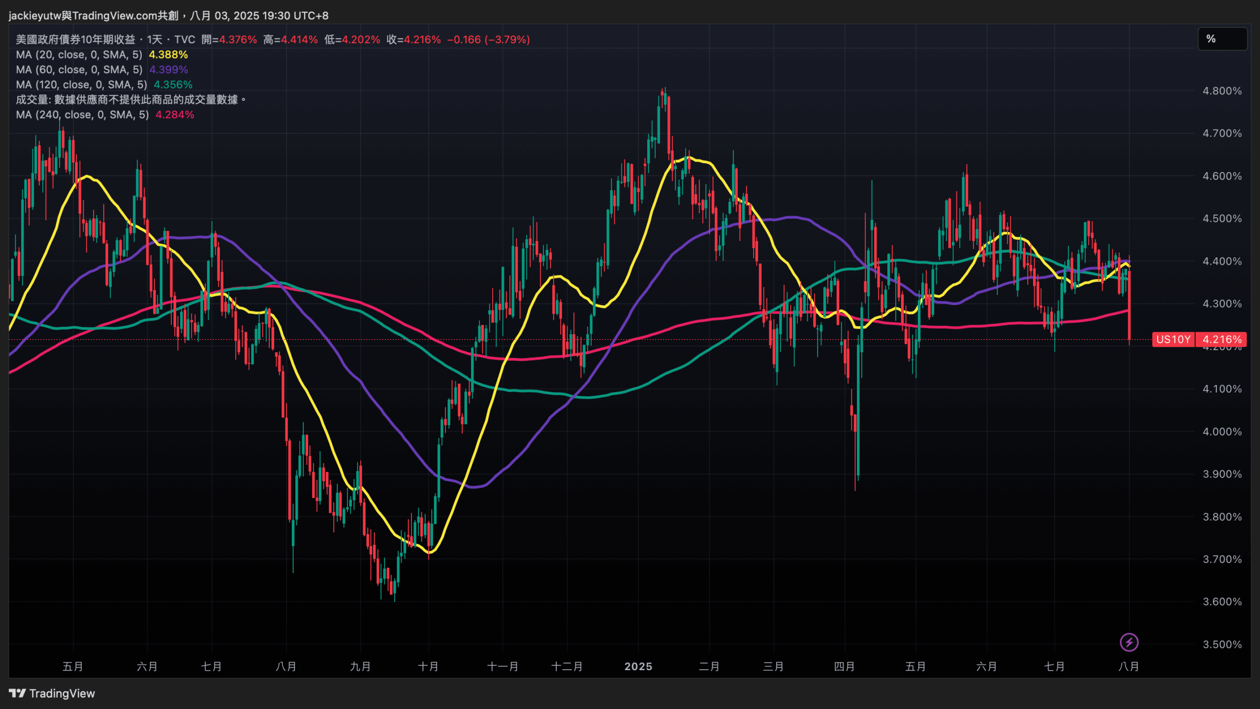The width and height of the screenshot is (1260, 709).
Task: Click the purple 4.399% MA value
Action: point(169,70)
